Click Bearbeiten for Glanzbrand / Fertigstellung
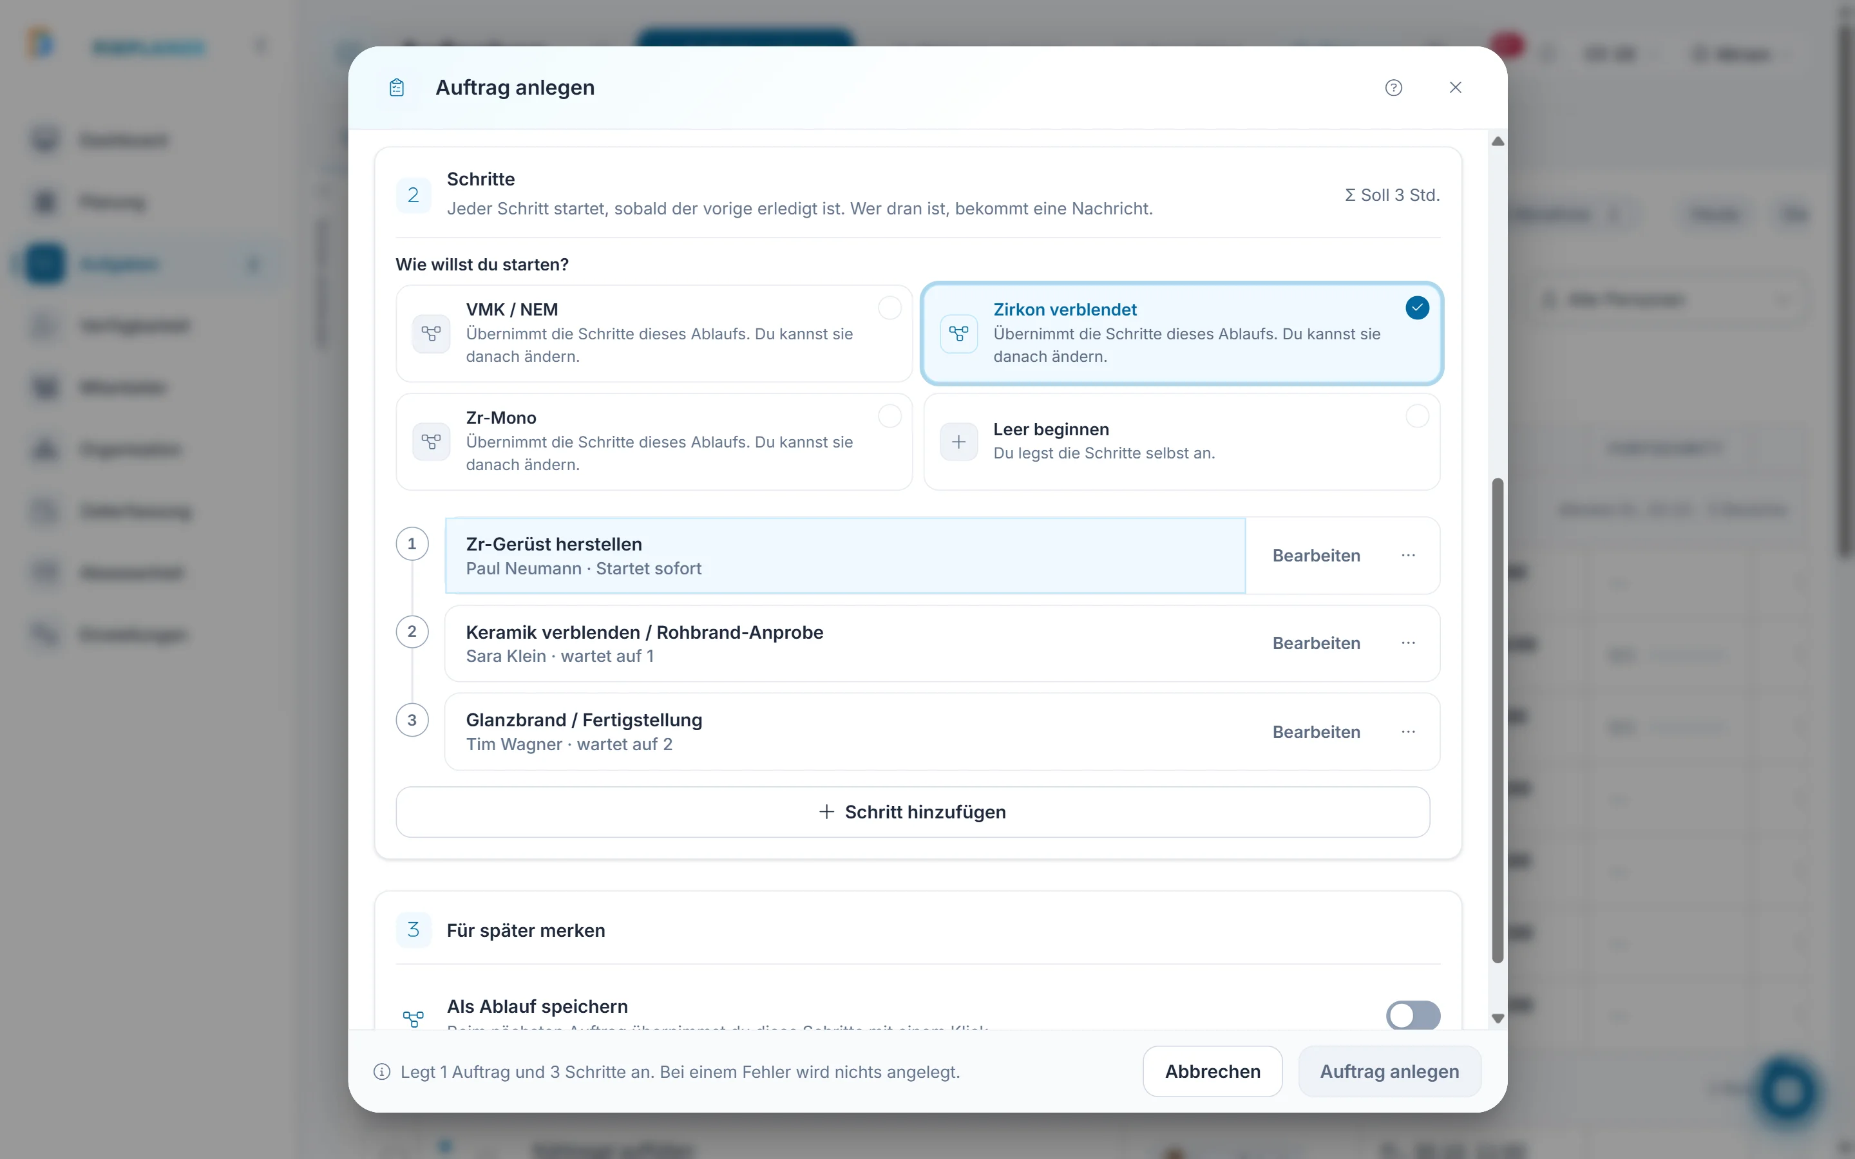 1316,731
